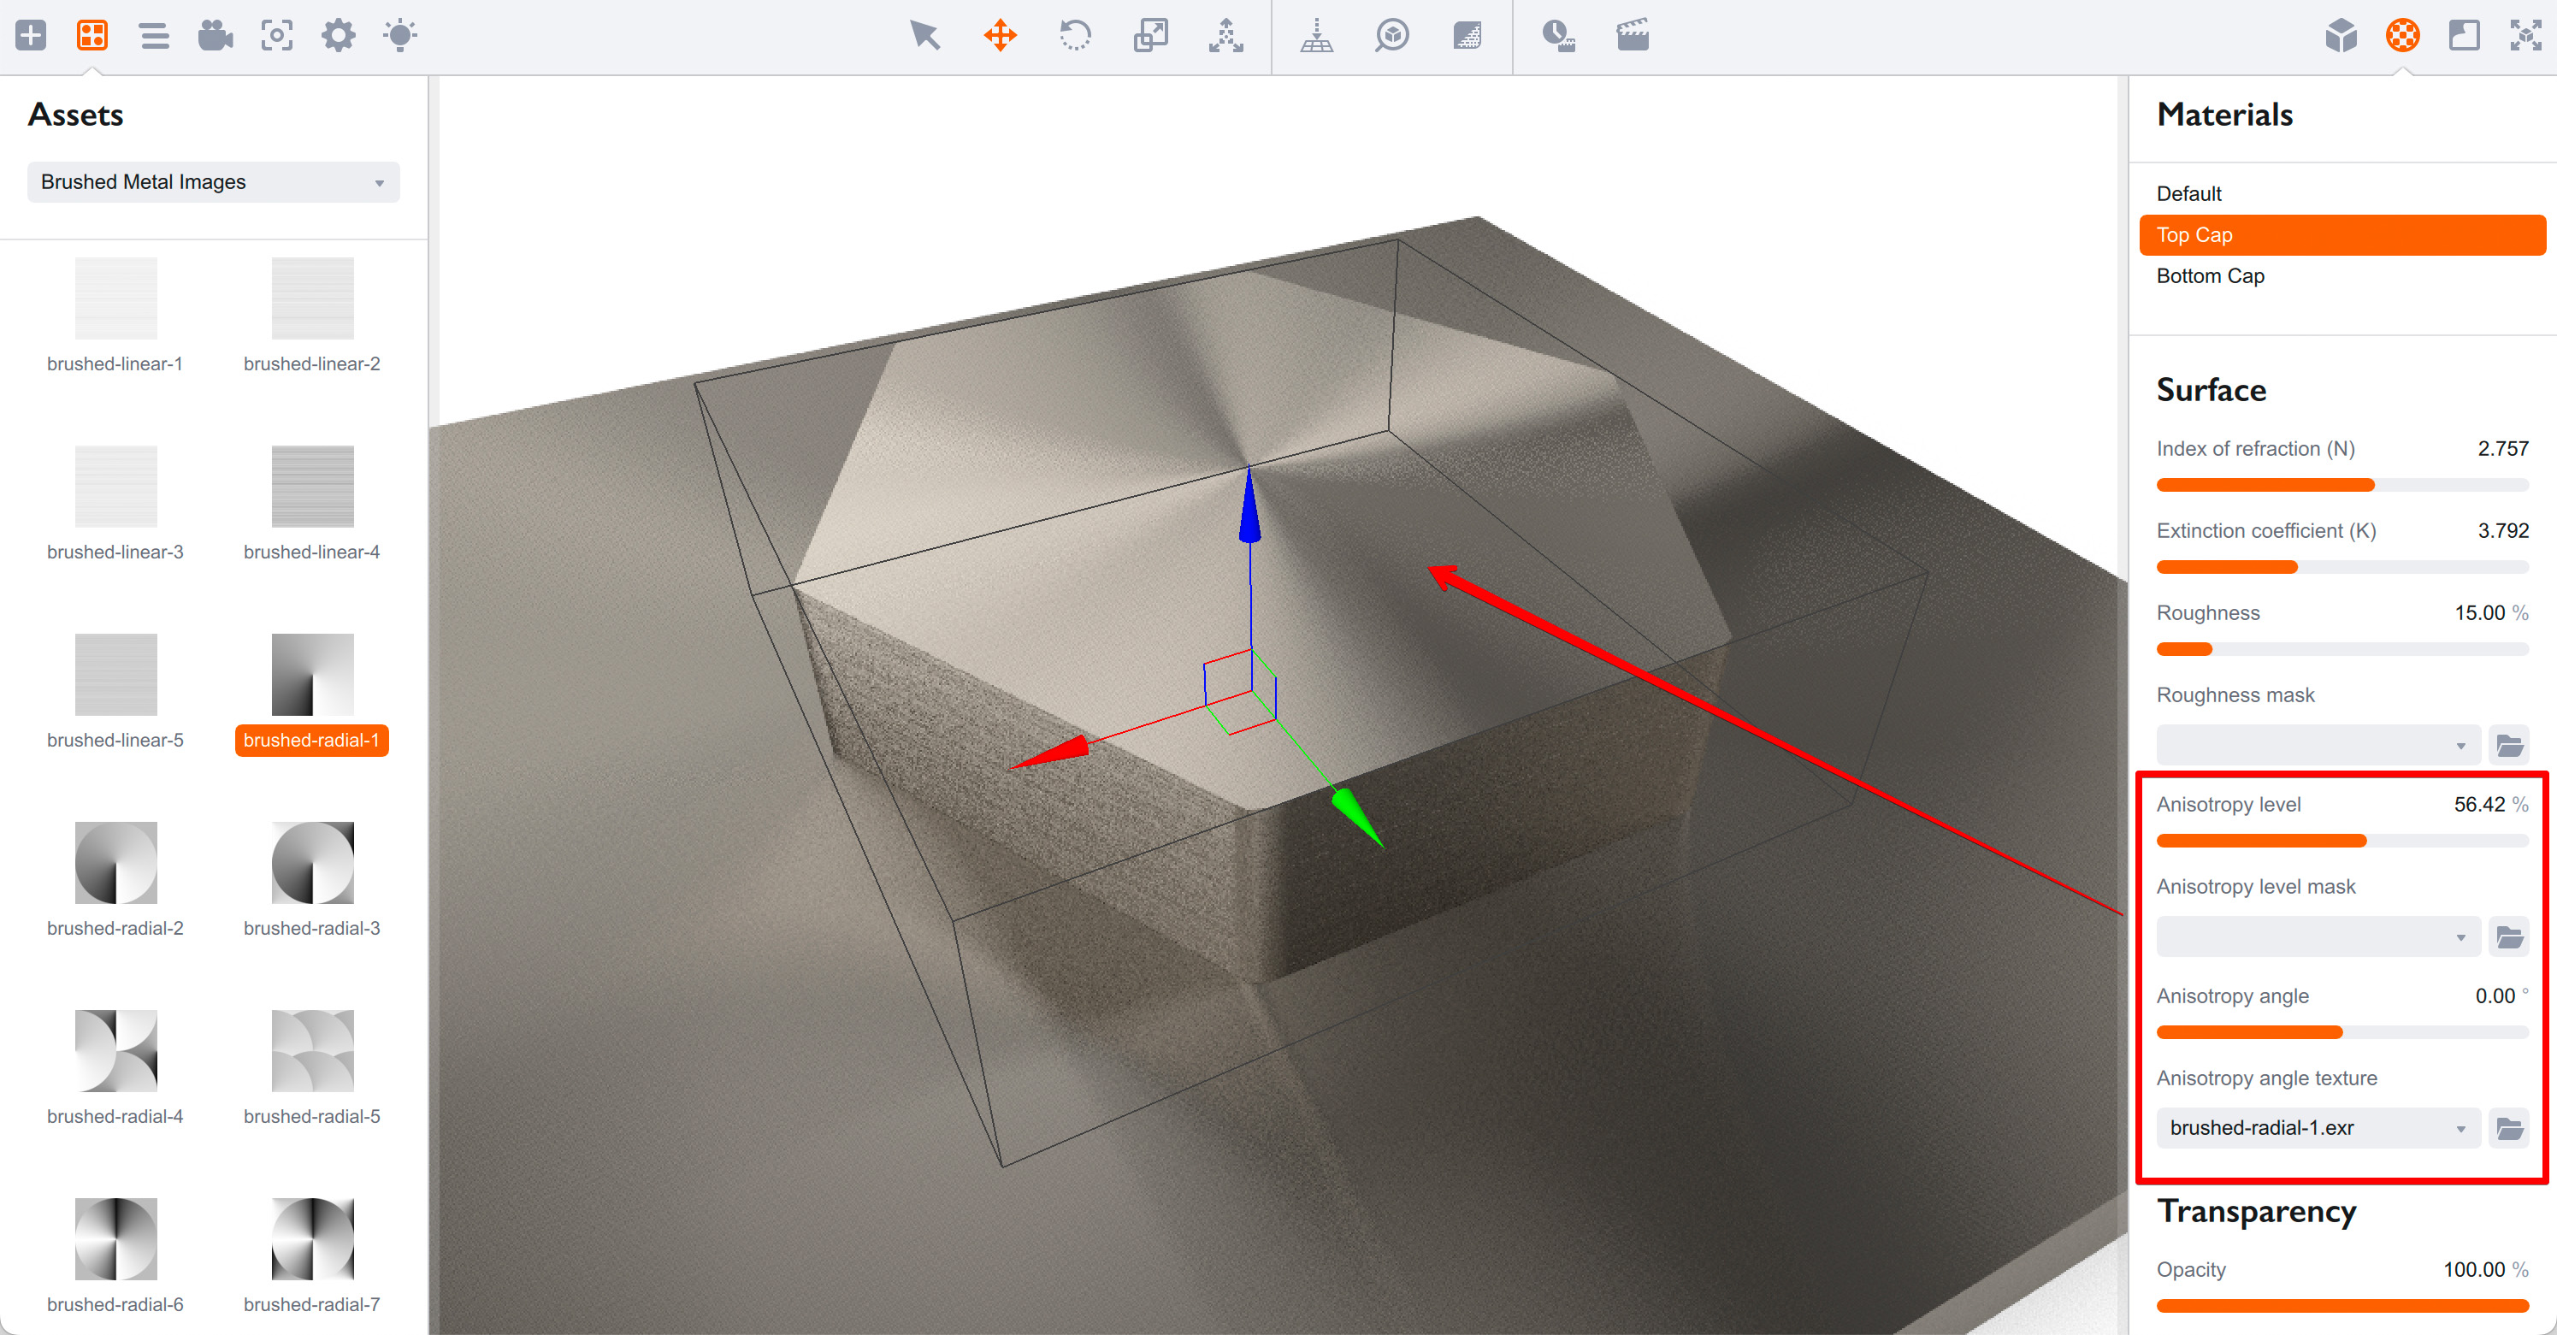Click the settings gear icon
Image resolution: width=2557 pixels, height=1335 pixels.
pos(339,36)
